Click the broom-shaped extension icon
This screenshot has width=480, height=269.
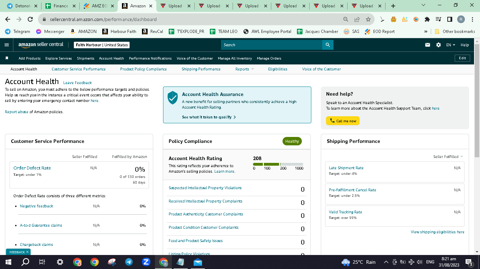click(x=382, y=19)
